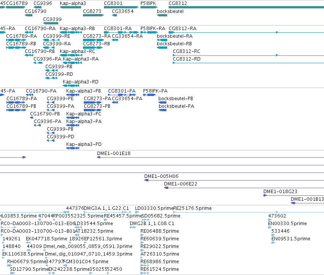Image resolution: width=324 pixels, height=275 pixels.
Task: Select bocksbeutel-RB transcript
Action: coord(162,48)
